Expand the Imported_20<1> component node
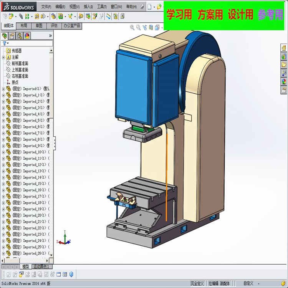Viewport: 288px width, 288px height. coord(3,216)
